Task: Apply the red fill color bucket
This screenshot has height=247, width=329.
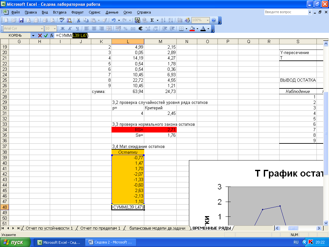Action: coord(192,29)
